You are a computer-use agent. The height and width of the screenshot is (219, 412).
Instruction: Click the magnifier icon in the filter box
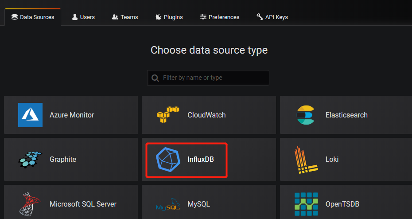click(155, 78)
